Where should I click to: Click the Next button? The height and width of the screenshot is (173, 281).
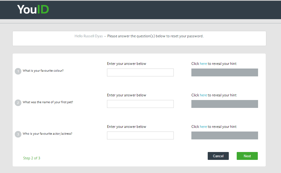(x=247, y=156)
